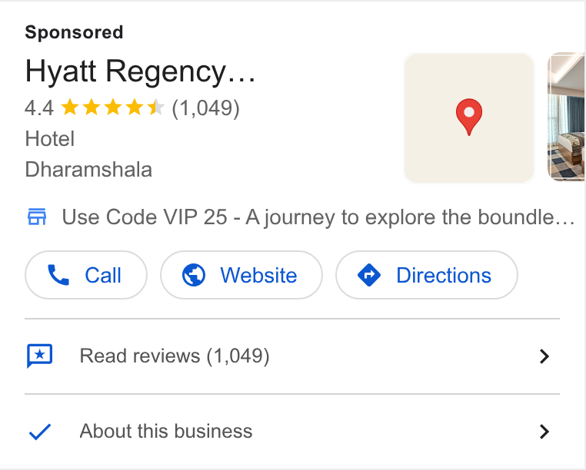The width and height of the screenshot is (586, 470).
Task: Click the yellow star rating row
Action: pyautogui.click(x=112, y=108)
